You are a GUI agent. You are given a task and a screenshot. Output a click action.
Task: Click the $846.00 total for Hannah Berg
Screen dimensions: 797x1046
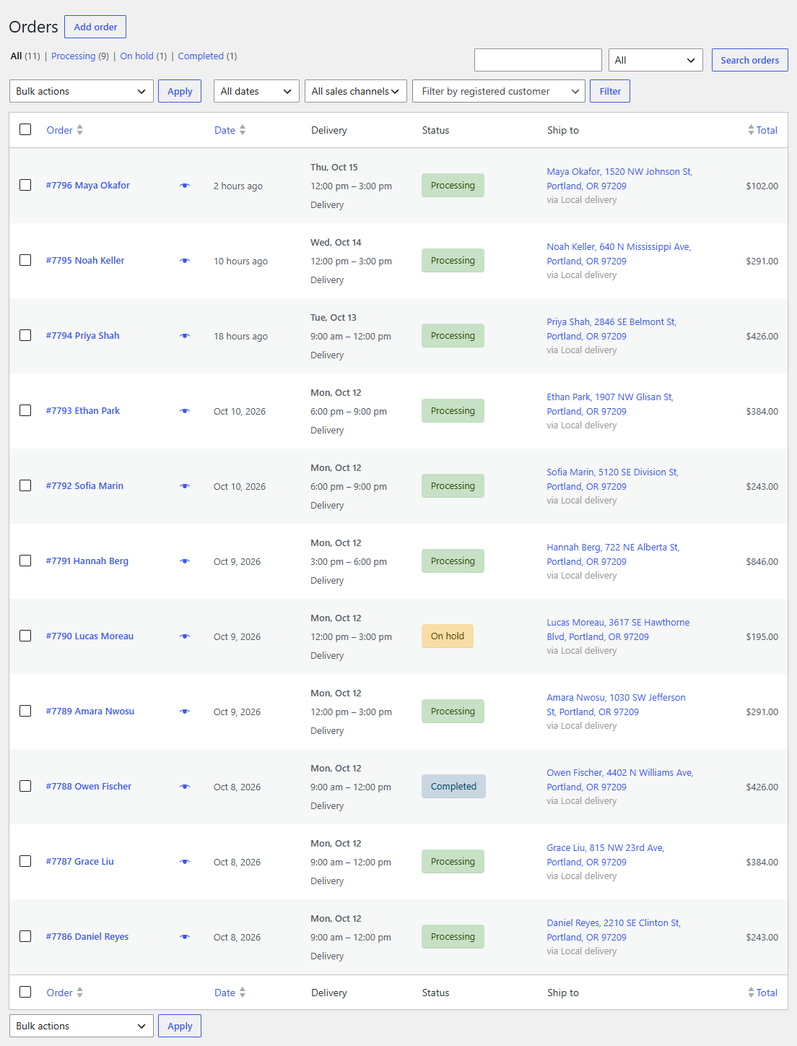pos(762,561)
